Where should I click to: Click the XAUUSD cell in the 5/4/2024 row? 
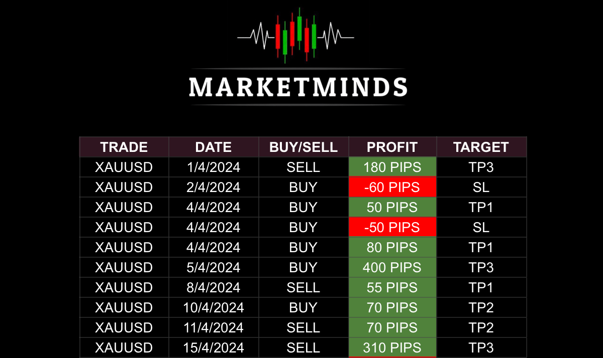[x=124, y=267]
